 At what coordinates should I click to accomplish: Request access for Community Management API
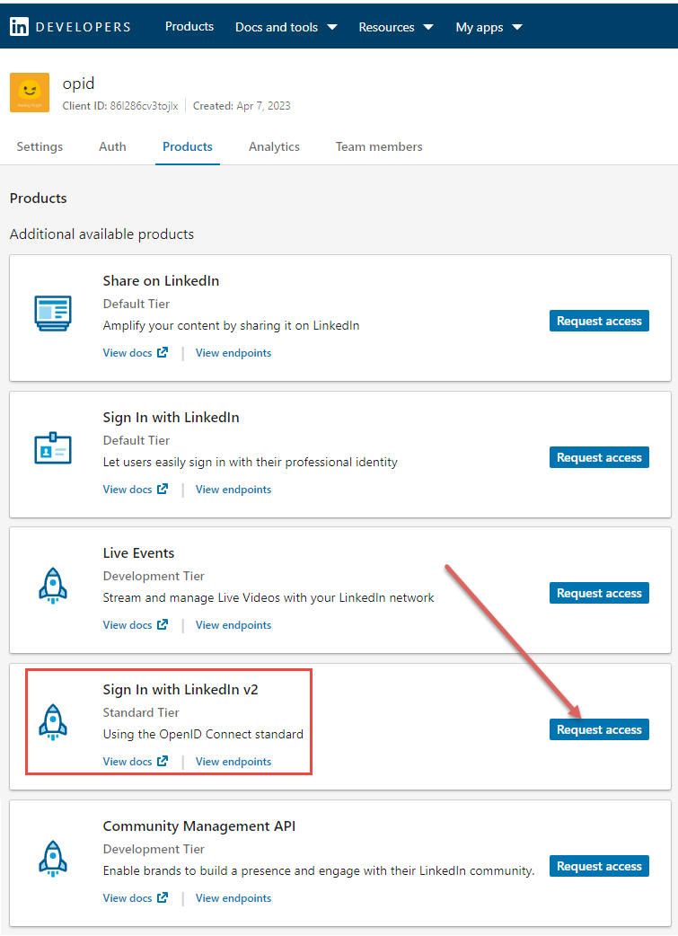[x=599, y=867]
